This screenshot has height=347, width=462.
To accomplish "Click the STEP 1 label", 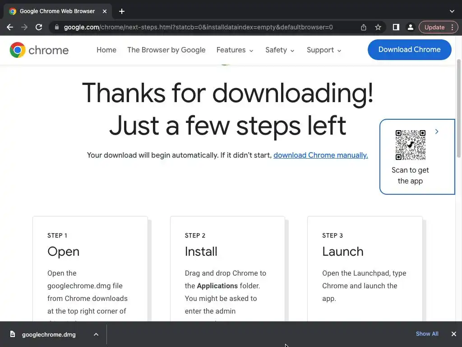I will tap(57, 235).
